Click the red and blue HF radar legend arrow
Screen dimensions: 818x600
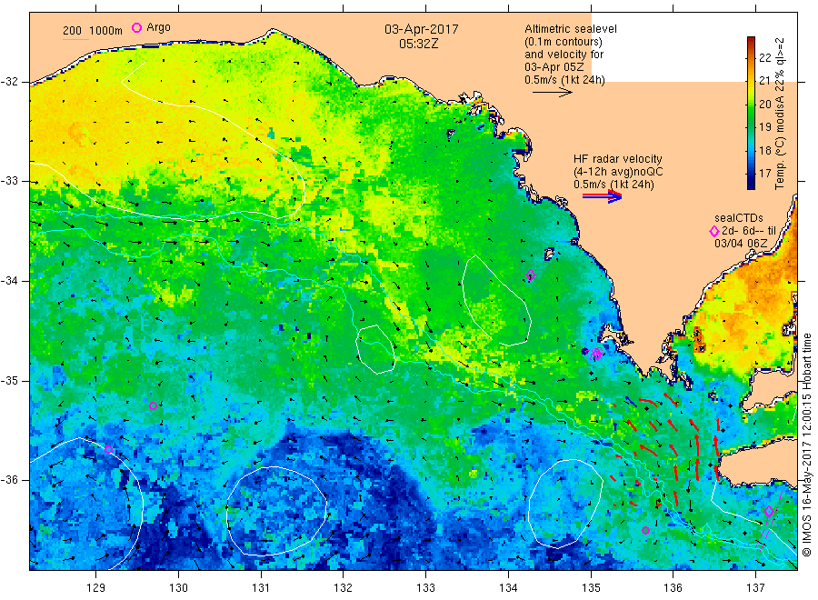tap(603, 196)
